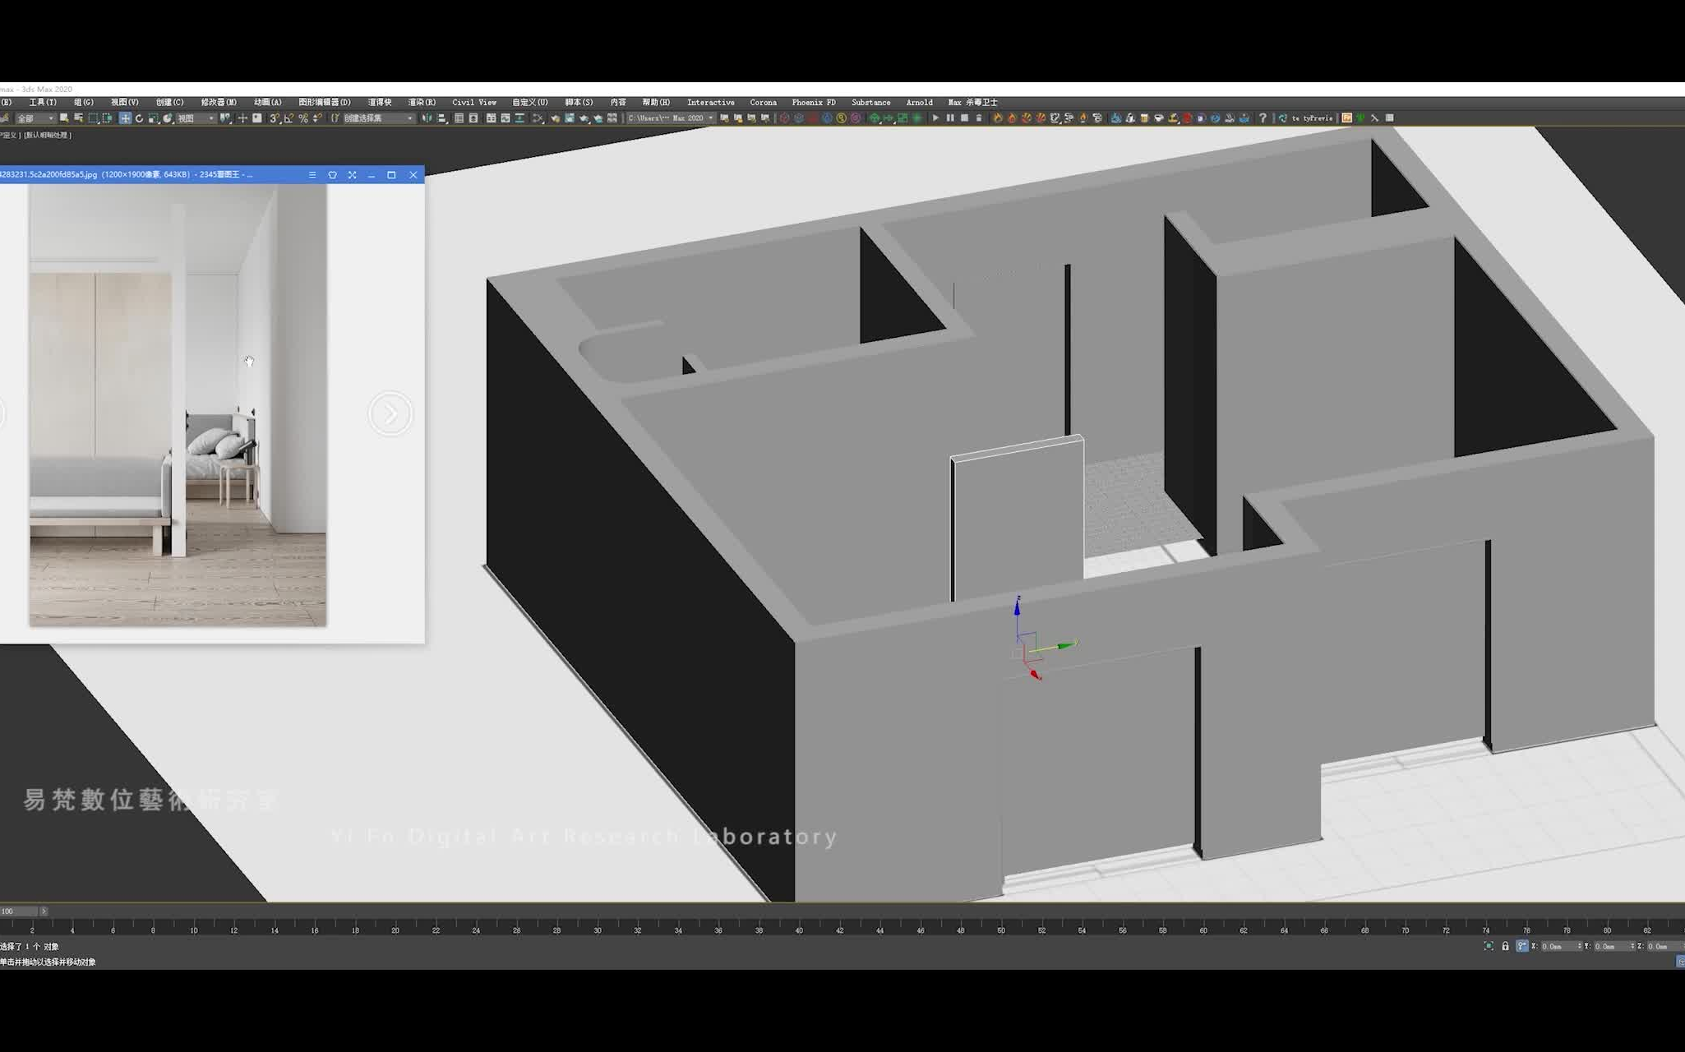The width and height of the screenshot is (1685, 1052).
Task: Open the Curve Editor icon
Action: pyautogui.click(x=505, y=118)
